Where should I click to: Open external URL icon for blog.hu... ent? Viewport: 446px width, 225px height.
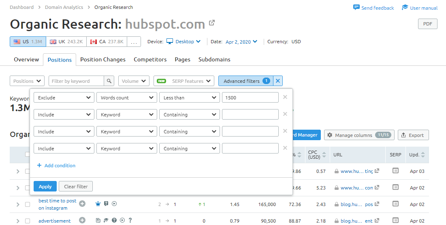pos(377,220)
